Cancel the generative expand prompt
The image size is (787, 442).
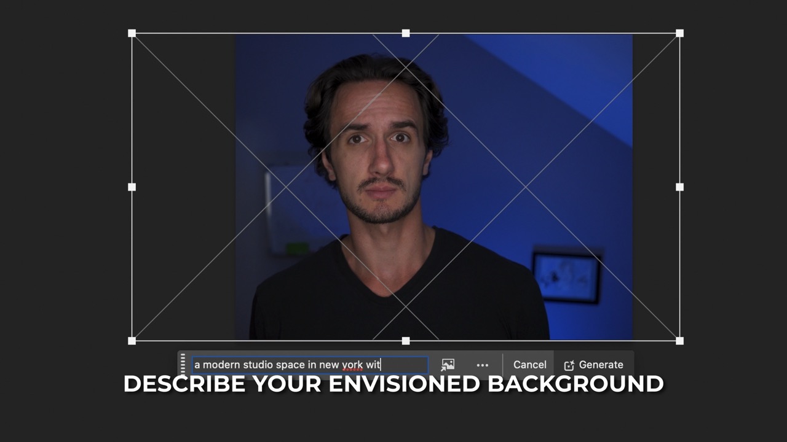pyautogui.click(x=529, y=365)
